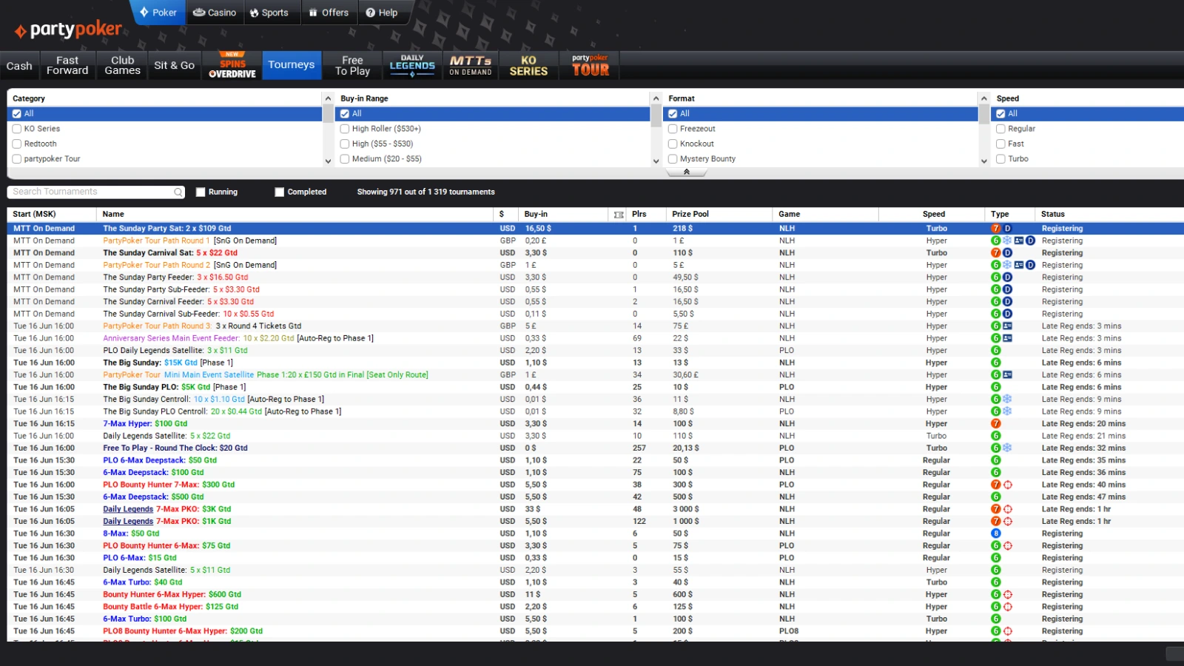This screenshot has height=666, width=1184.
Task: Click Format list scroll-up arrow
Action: 983,98
